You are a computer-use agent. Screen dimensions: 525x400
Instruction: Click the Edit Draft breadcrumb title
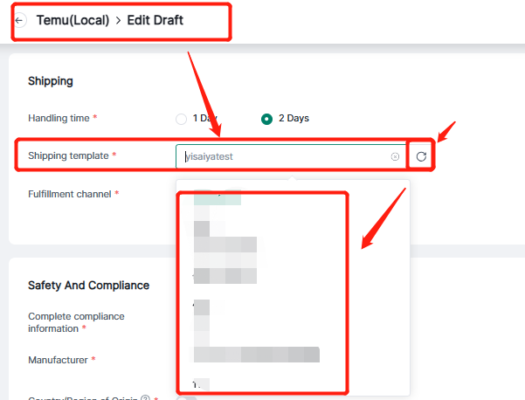(x=155, y=20)
